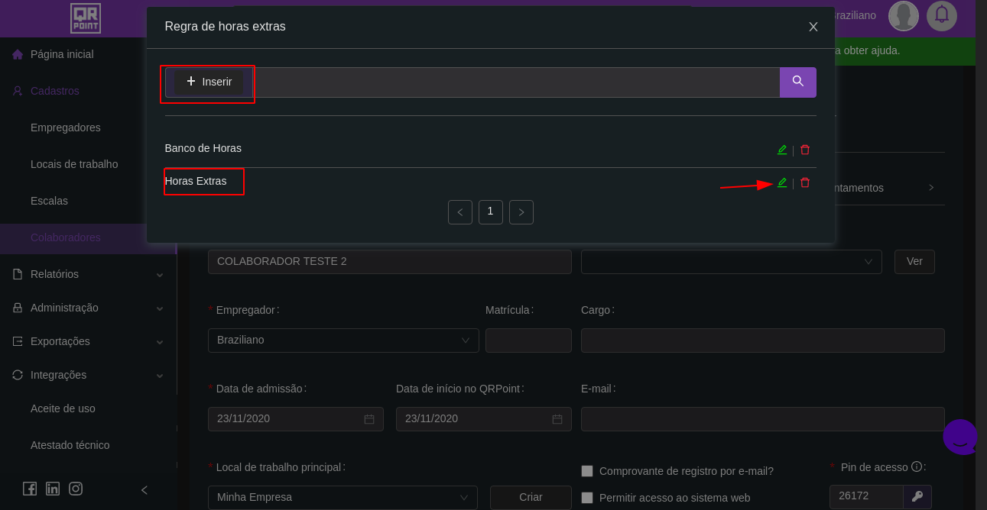
Task: Click the edit icon for Horas Extras
Action: [x=781, y=182]
